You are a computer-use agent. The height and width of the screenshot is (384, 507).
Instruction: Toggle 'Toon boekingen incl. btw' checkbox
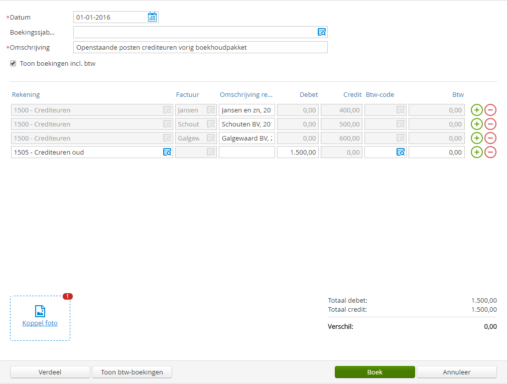[13, 64]
